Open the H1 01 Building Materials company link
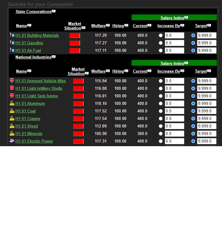Image resolution: width=222 pixels, height=229 pixels. (x=37, y=35)
